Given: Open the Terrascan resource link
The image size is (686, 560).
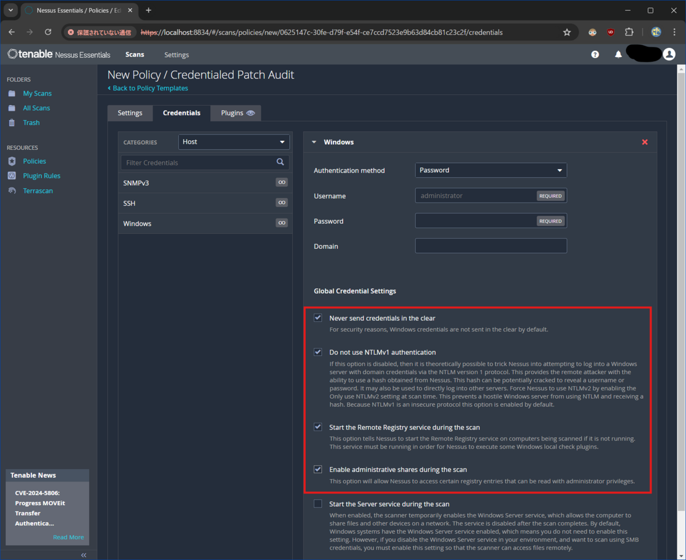Looking at the screenshot, I should point(38,190).
